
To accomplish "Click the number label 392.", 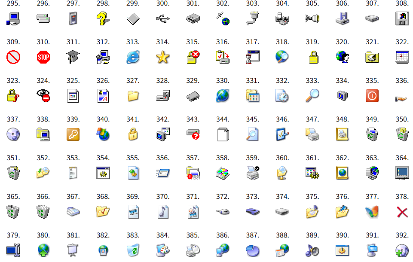I will 402,235.
